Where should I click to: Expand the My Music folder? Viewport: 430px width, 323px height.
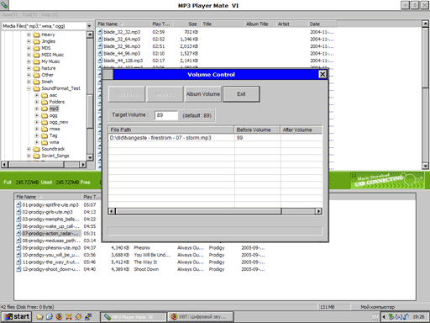tap(29, 61)
